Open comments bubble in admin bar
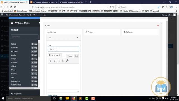Image resolution: width=179 pixels, height=101 pixels. 35,15
